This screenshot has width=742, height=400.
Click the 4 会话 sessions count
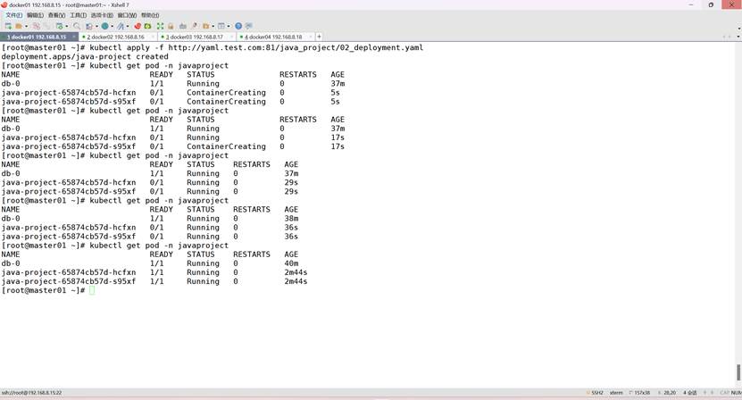[x=690, y=393]
